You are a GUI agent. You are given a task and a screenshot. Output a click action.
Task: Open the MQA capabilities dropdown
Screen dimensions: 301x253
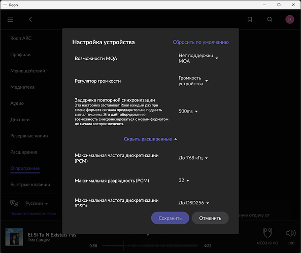(198, 58)
